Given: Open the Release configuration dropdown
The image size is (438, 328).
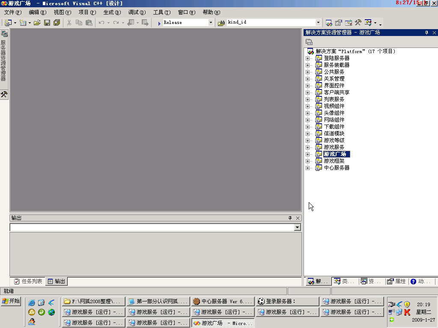Looking at the screenshot, I should pyautogui.click(x=211, y=23).
